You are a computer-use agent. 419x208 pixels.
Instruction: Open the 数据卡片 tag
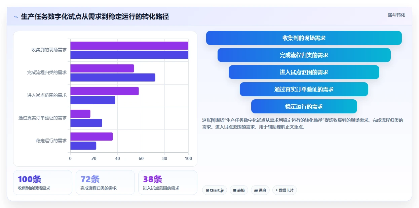click(x=284, y=190)
